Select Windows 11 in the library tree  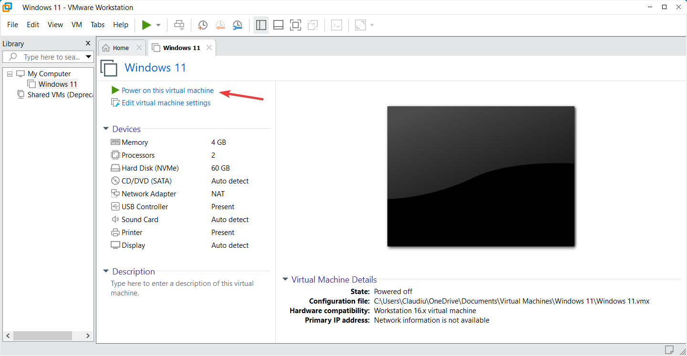tap(58, 84)
